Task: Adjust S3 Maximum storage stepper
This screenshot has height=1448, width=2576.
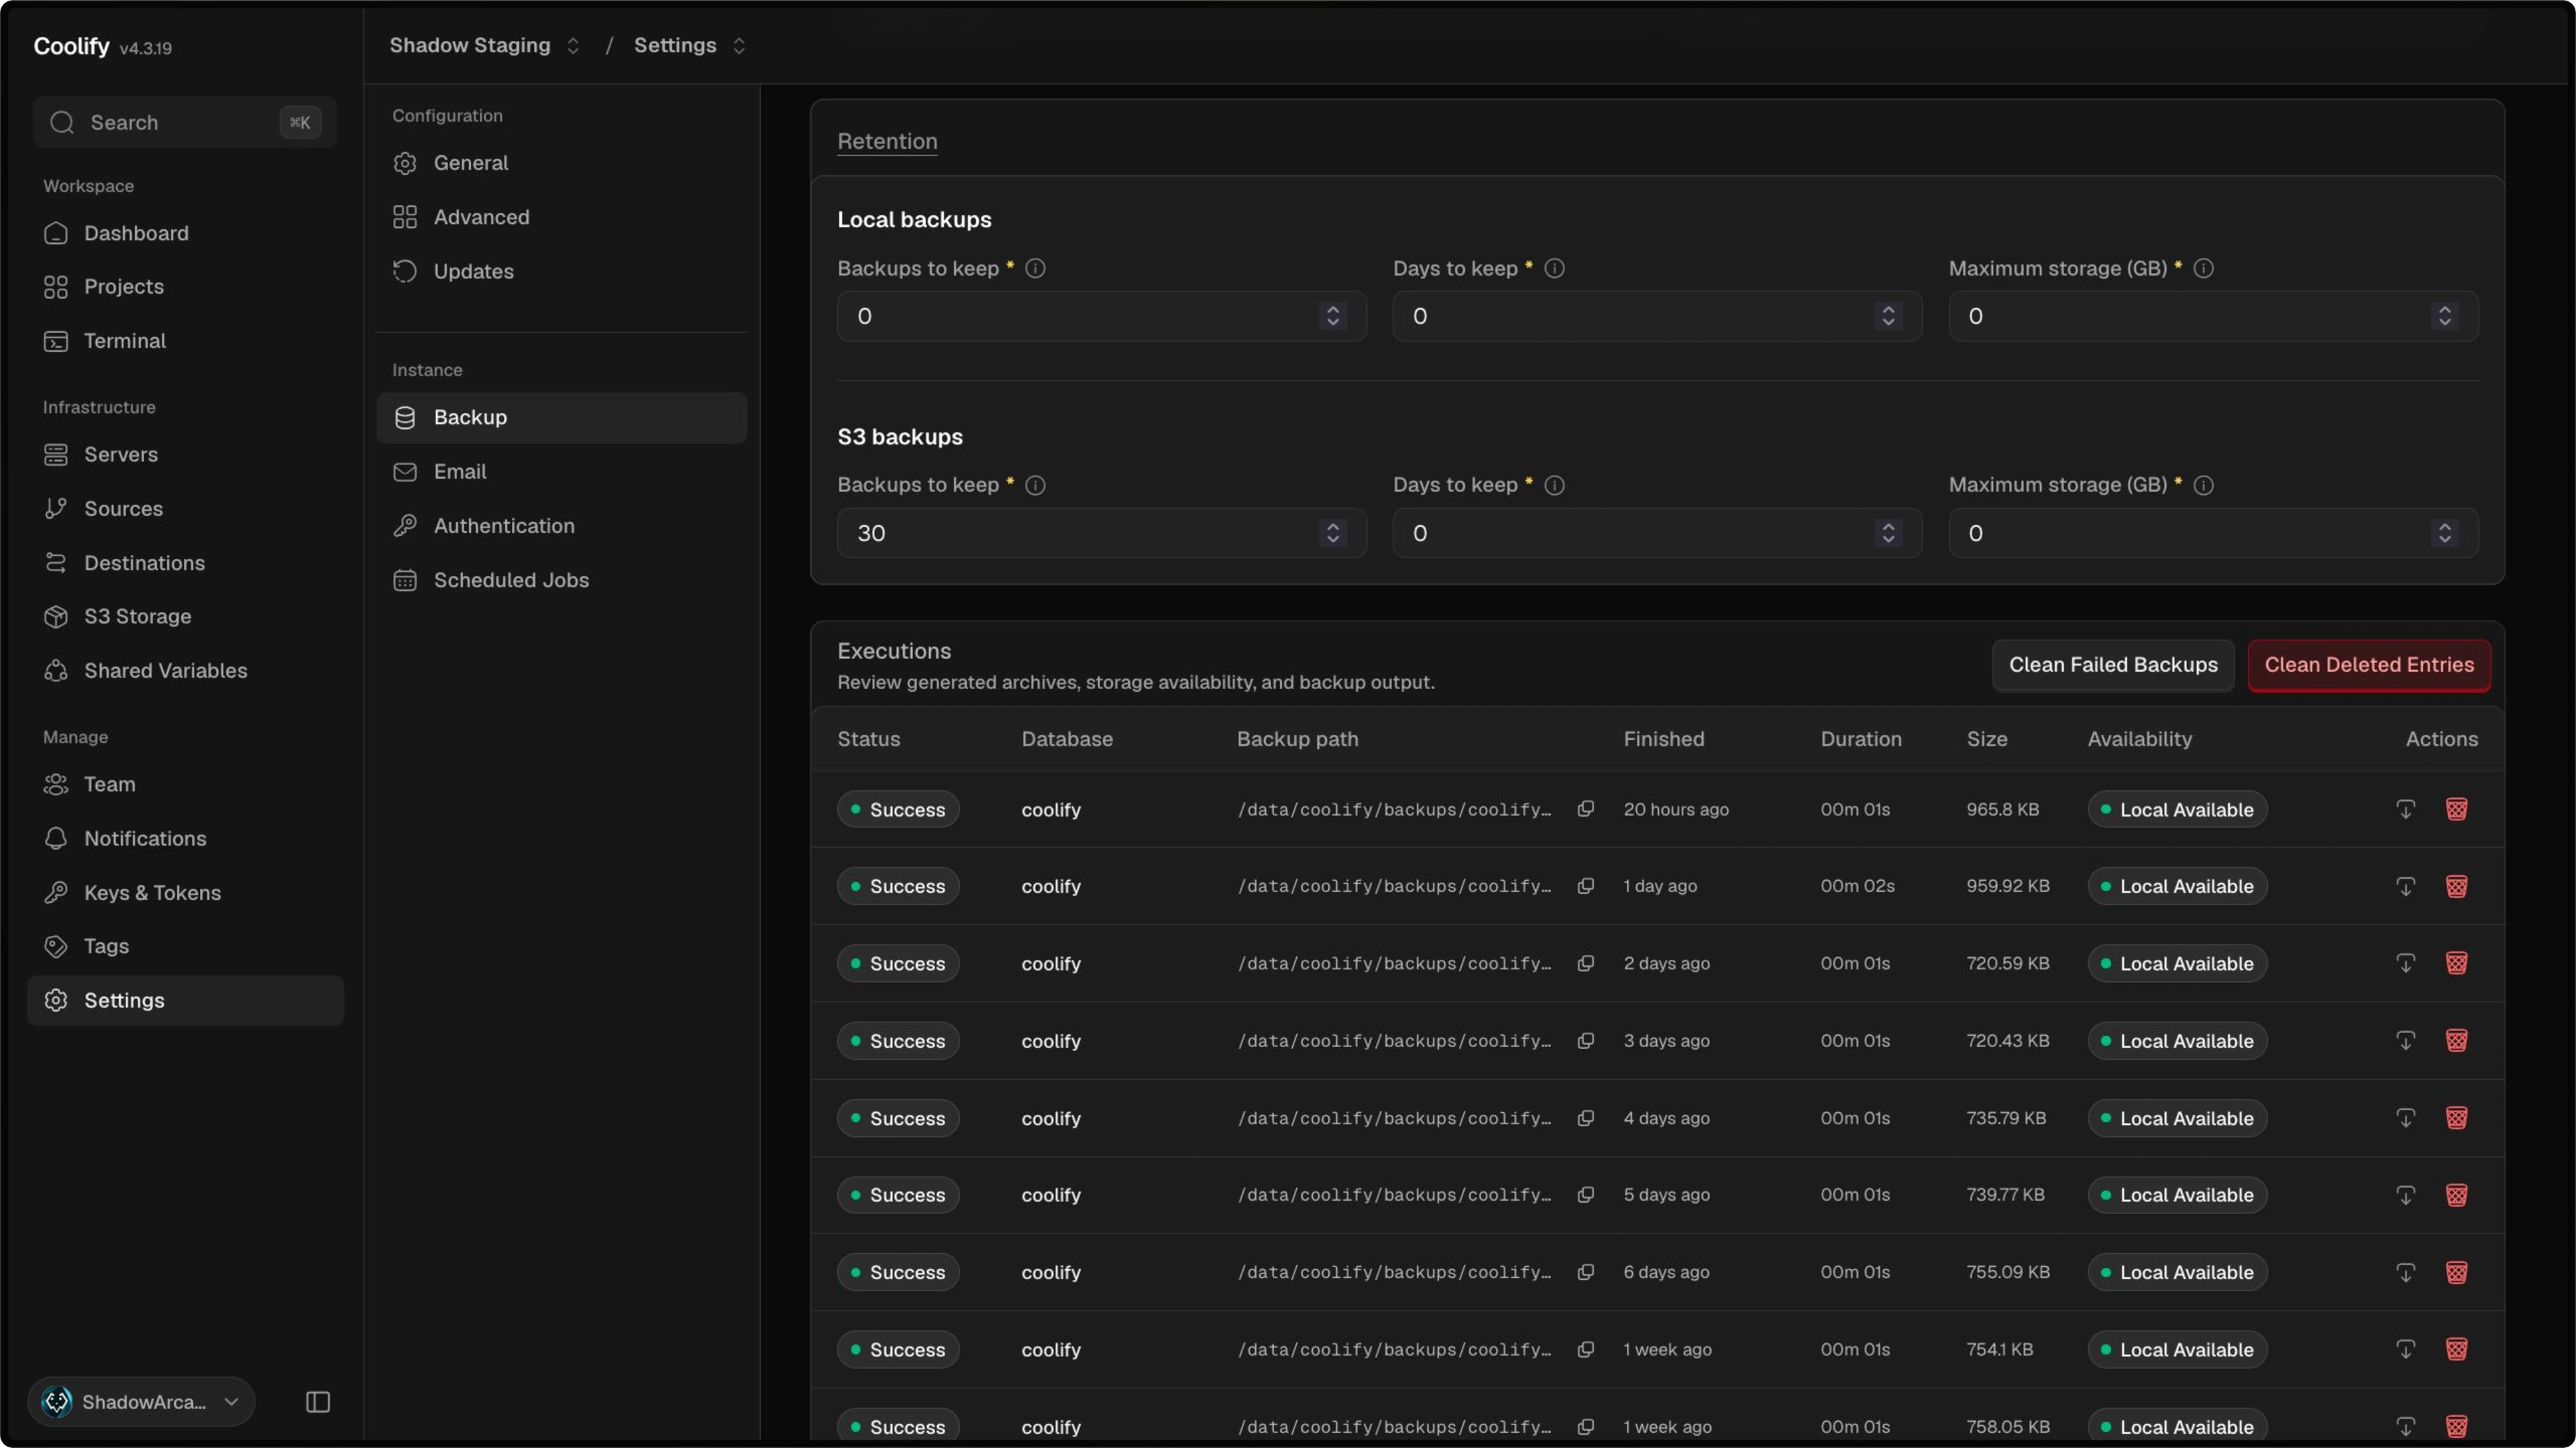Action: click(2444, 533)
